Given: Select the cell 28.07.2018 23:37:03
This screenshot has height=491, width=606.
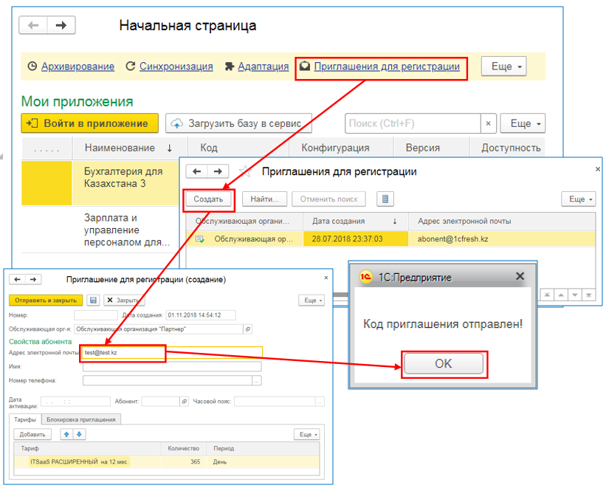Looking at the screenshot, I should [356, 238].
